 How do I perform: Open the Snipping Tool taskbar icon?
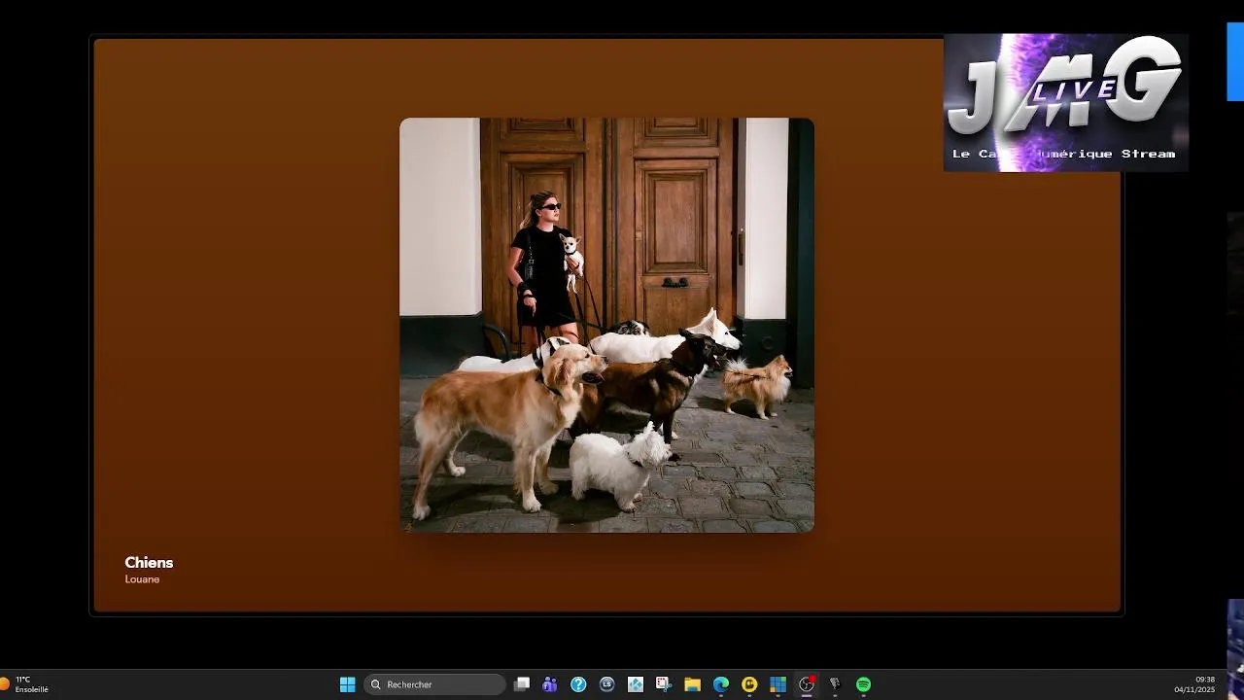[x=664, y=684]
